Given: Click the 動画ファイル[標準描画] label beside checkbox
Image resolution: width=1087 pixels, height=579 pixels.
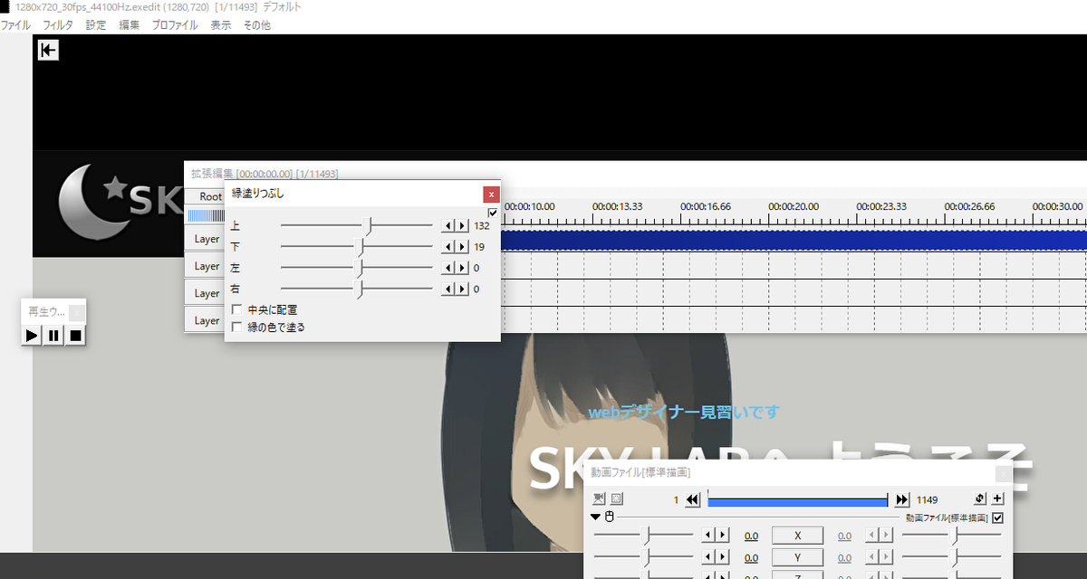Looking at the screenshot, I should (947, 518).
